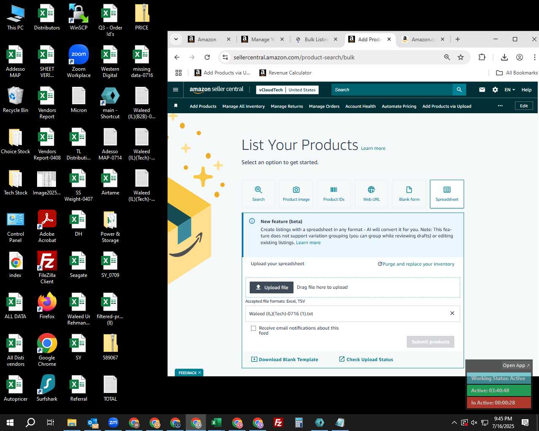Image resolution: width=539 pixels, height=431 pixels.
Task: Open Chrome extensions puzzle icon
Action: coord(482,57)
